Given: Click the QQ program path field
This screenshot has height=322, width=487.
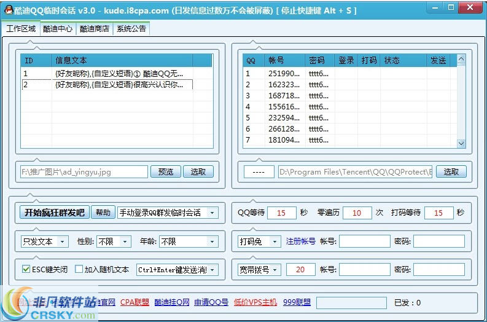Looking at the screenshot, I should click(356, 172).
